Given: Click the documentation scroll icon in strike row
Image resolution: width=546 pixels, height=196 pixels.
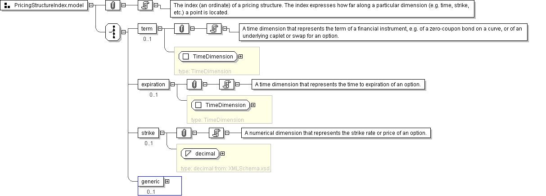Looking at the screenshot, I should pyautogui.click(x=217, y=133).
